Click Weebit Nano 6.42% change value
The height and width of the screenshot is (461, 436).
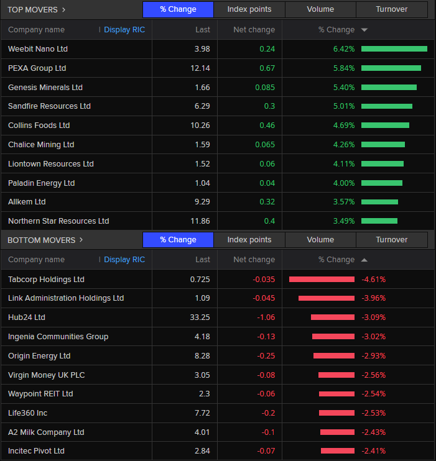tap(344, 49)
